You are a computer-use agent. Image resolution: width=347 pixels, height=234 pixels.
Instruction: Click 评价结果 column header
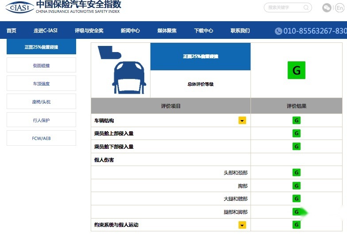pyautogui.click(x=297, y=106)
